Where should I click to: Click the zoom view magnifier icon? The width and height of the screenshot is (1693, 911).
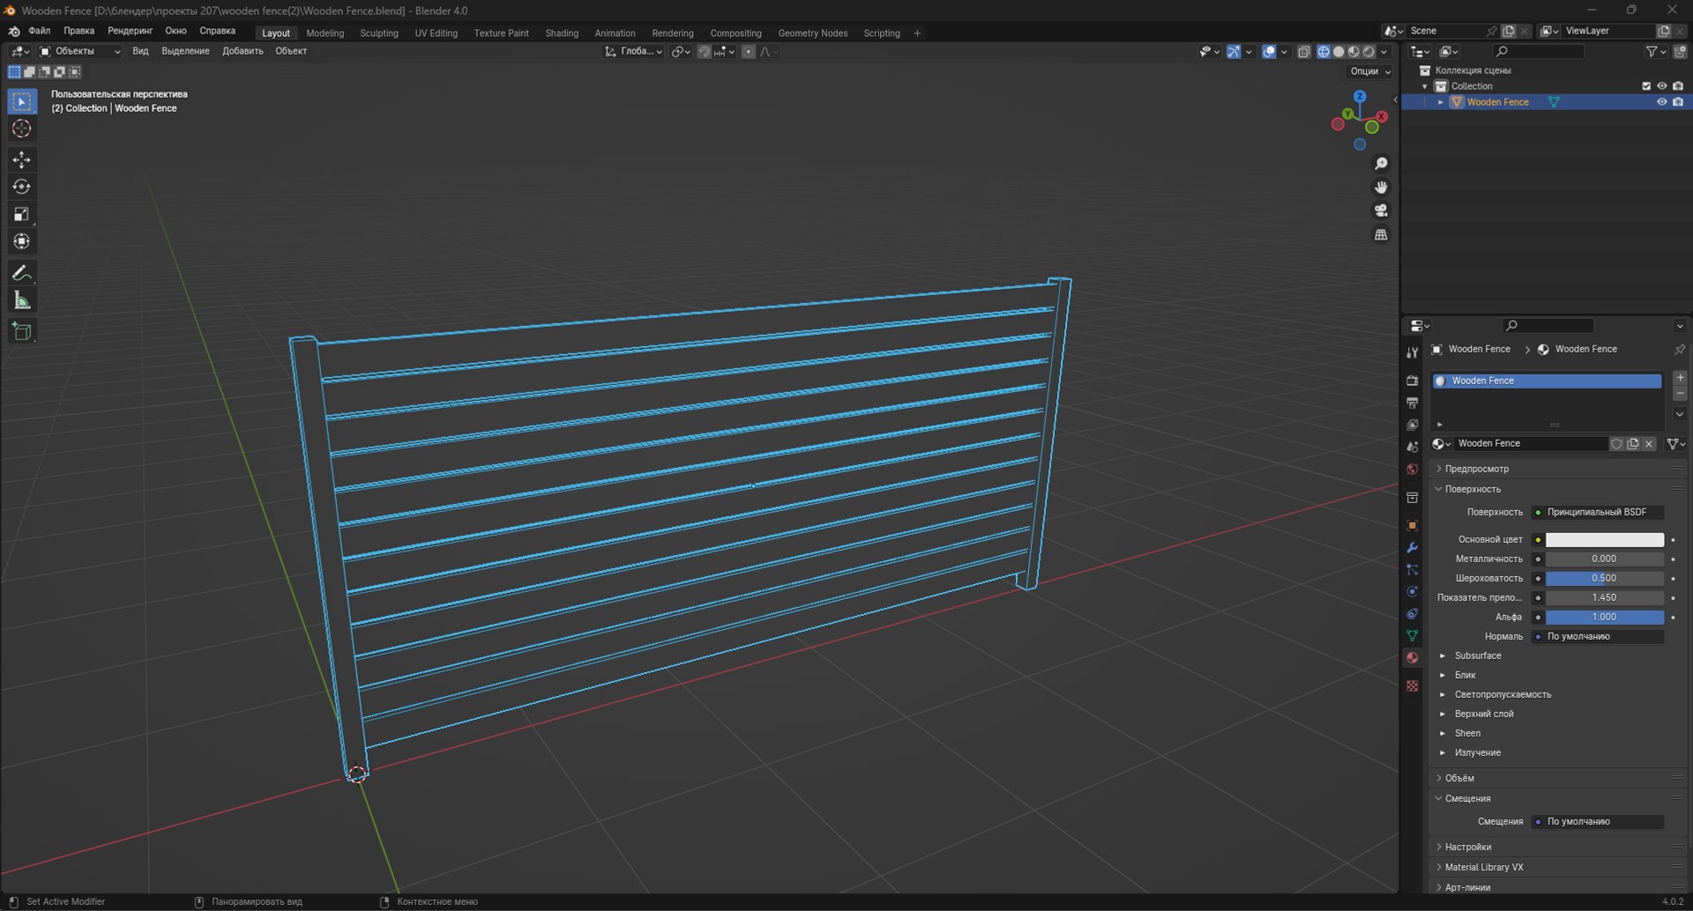pyautogui.click(x=1381, y=164)
